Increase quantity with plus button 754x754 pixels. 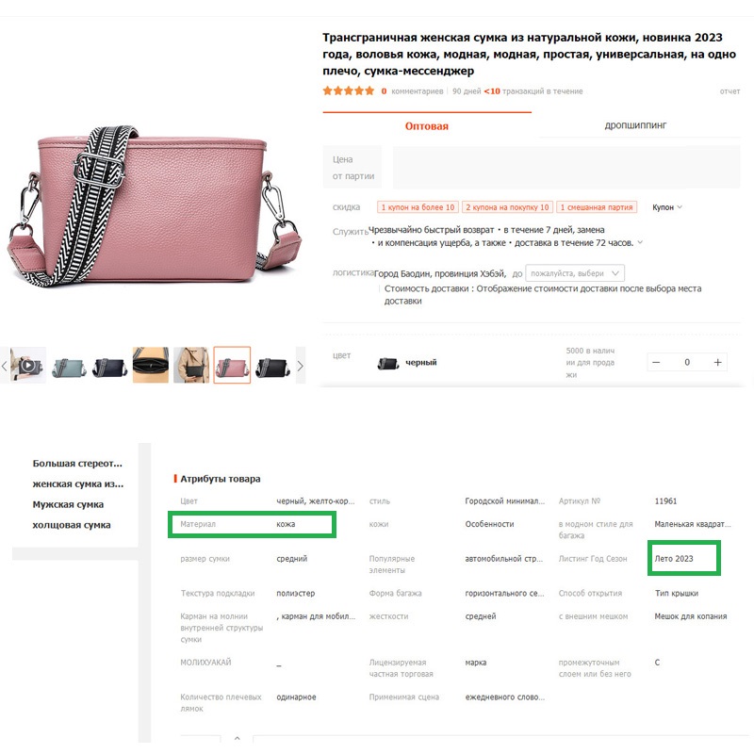coord(717,362)
